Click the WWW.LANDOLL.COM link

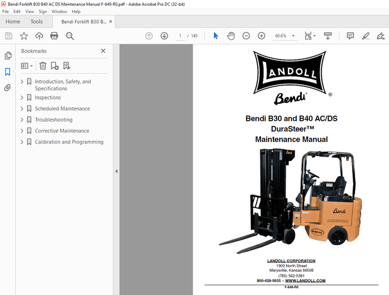pyautogui.click(x=305, y=281)
